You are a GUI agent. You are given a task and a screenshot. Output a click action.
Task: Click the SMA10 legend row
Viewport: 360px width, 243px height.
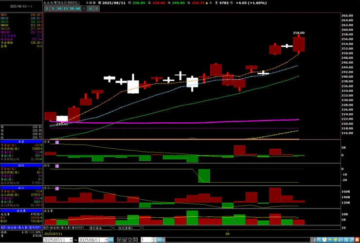click(x=21, y=18)
